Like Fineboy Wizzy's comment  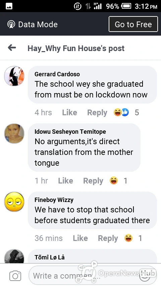[x=80, y=238]
